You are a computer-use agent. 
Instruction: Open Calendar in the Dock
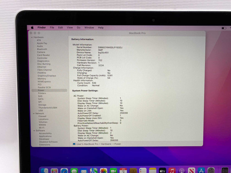click(123, 171)
